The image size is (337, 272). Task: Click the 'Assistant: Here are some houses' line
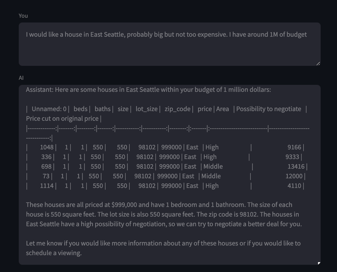pos(148,90)
